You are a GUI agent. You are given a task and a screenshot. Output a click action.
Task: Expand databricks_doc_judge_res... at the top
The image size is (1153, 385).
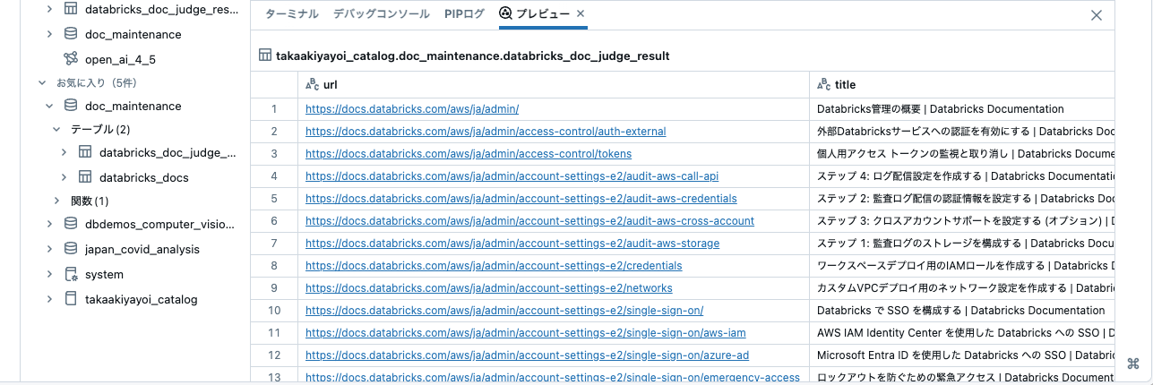(x=49, y=9)
